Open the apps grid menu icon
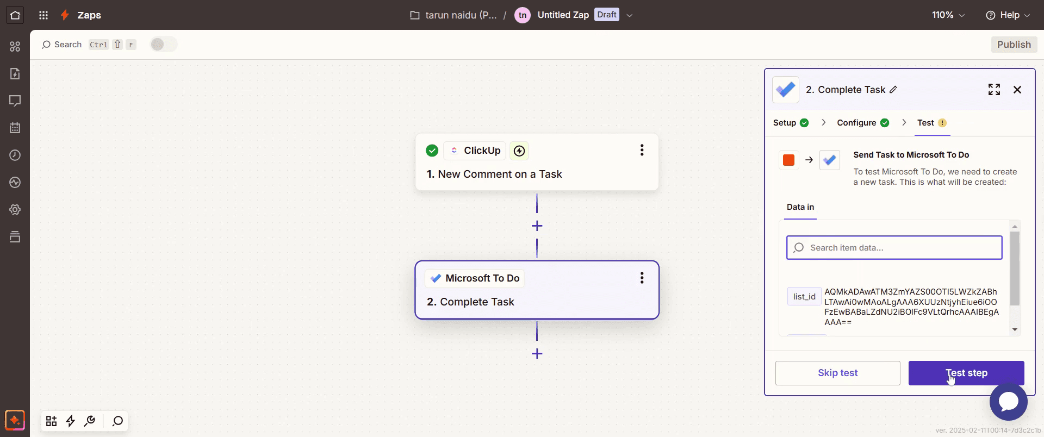 (44, 15)
